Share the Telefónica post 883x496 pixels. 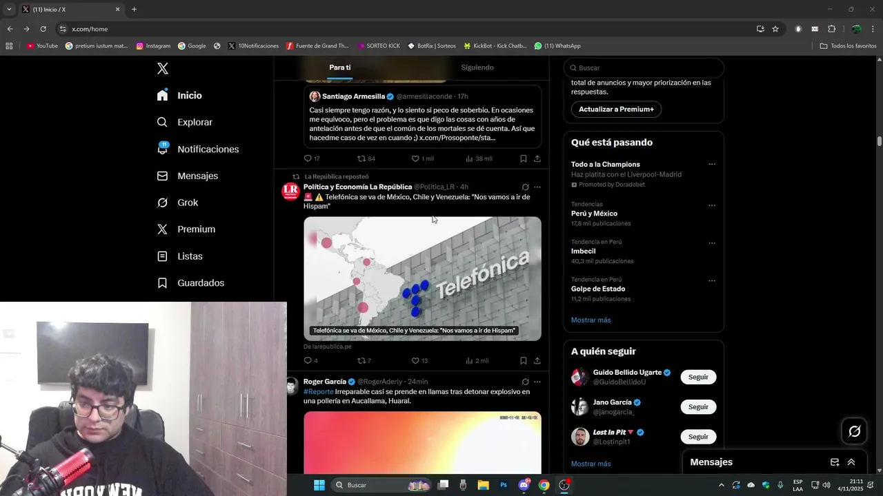point(537,360)
